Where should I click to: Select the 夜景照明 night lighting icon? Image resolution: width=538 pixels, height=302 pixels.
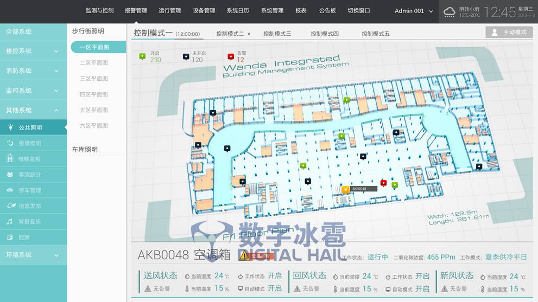10,144
